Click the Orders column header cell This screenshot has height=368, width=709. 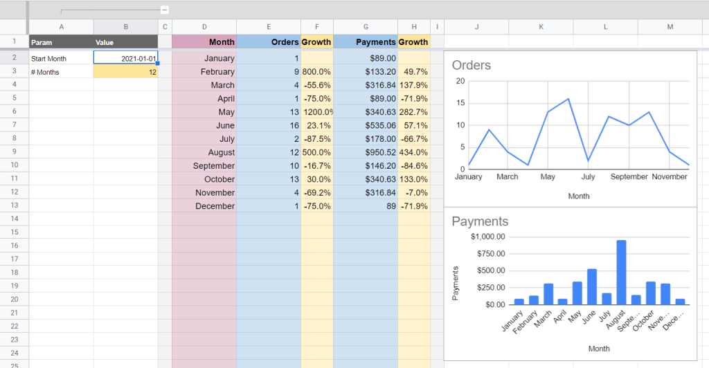pos(269,42)
